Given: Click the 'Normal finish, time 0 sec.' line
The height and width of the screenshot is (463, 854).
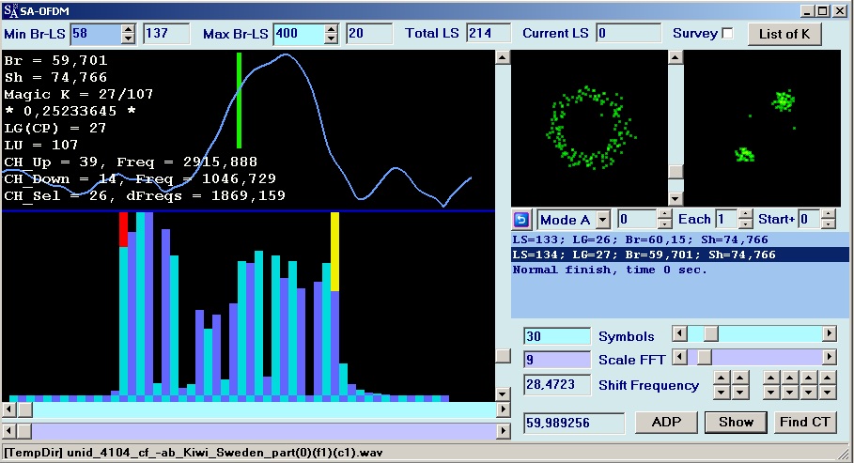Looking at the screenshot, I should pyautogui.click(x=610, y=270).
